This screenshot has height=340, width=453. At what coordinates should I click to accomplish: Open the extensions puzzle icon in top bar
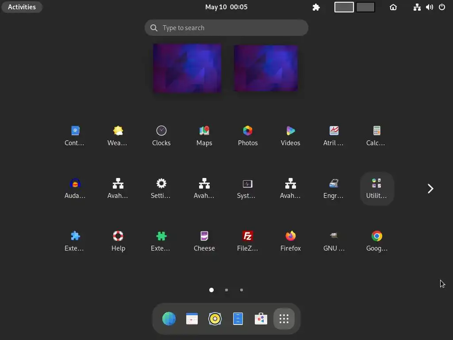point(316,7)
